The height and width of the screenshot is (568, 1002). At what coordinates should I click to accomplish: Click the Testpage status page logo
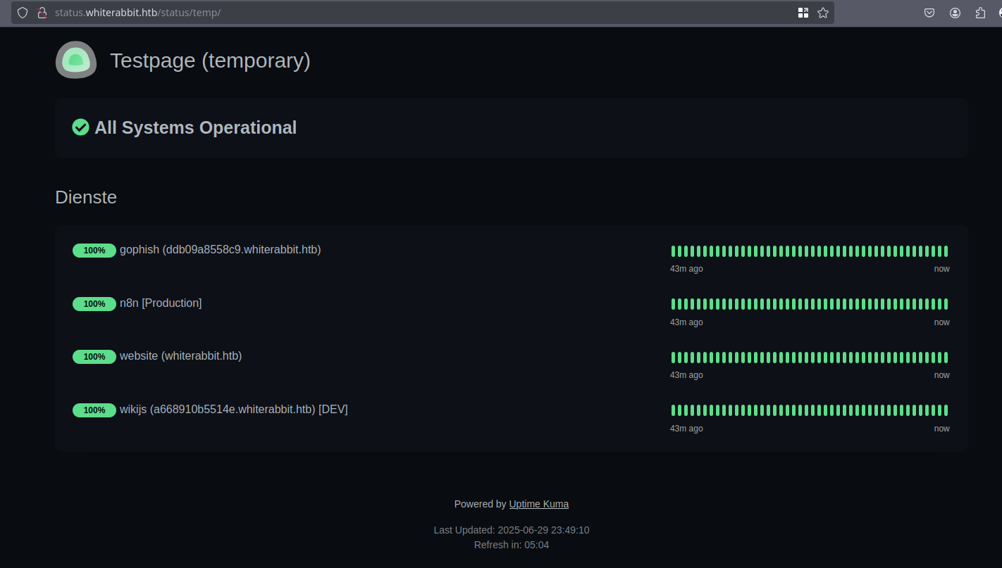(76, 61)
